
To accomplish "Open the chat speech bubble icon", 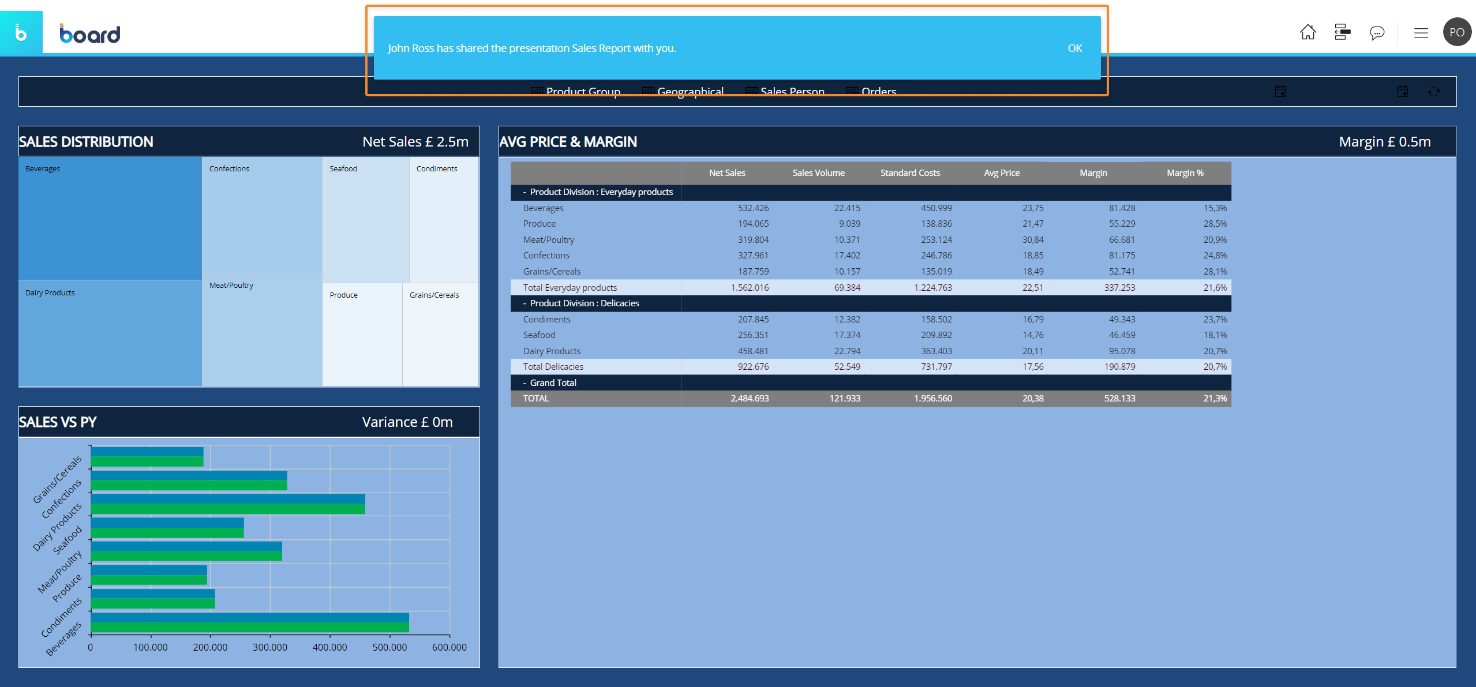I will pyautogui.click(x=1377, y=33).
